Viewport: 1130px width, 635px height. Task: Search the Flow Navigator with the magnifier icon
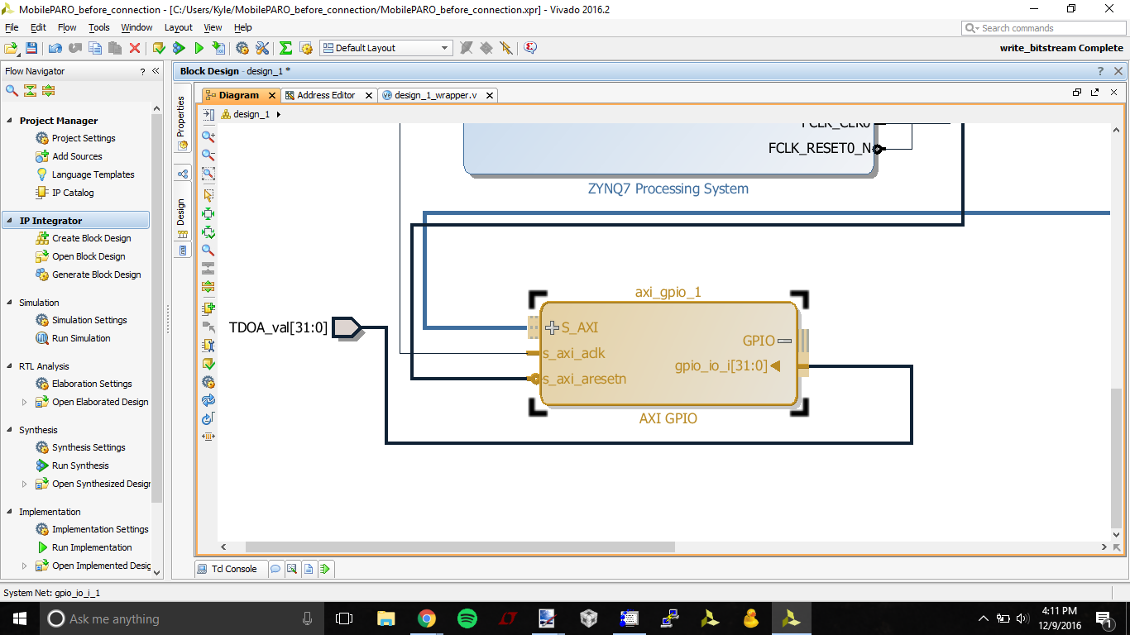click(x=12, y=91)
